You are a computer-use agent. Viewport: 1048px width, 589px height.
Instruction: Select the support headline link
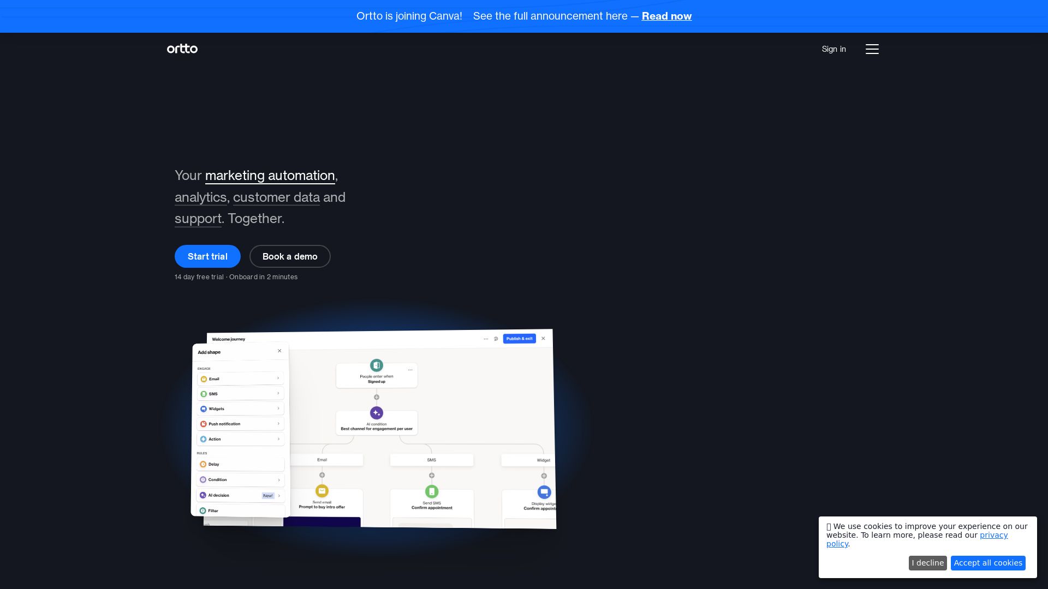198,219
